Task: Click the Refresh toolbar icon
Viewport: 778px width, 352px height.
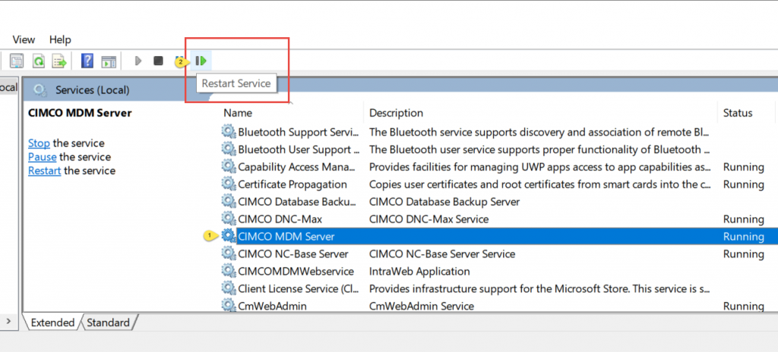Action: tap(38, 61)
